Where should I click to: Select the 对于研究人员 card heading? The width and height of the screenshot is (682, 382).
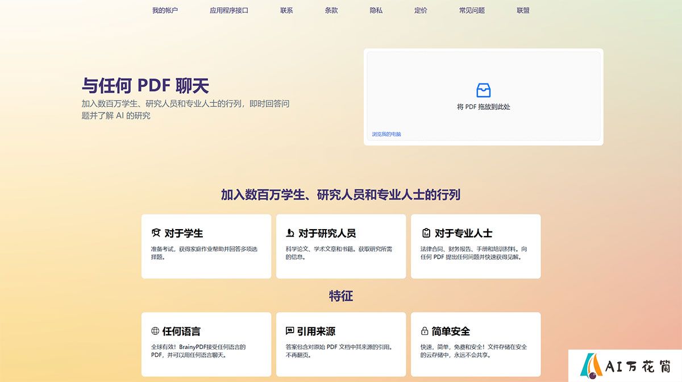[327, 233]
